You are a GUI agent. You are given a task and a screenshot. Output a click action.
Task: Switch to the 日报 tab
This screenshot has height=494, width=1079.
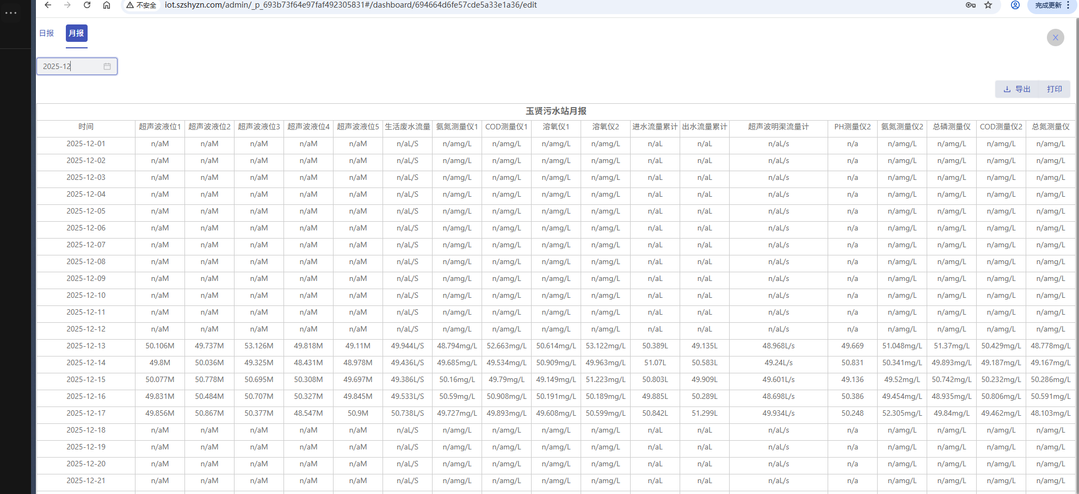click(x=47, y=33)
